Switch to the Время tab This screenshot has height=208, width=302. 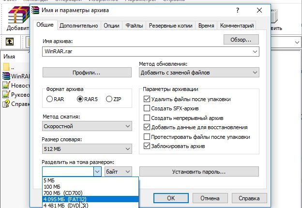tap(206, 26)
